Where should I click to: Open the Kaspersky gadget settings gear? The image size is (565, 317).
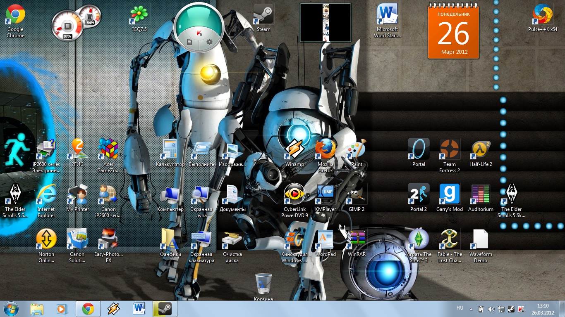[x=209, y=42]
